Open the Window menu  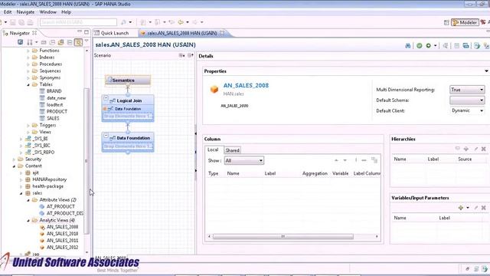click(x=47, y=12)
